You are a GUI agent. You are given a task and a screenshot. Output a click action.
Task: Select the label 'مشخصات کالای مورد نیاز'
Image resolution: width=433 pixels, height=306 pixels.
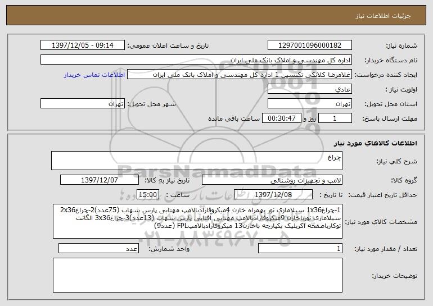tap(381, 222)
